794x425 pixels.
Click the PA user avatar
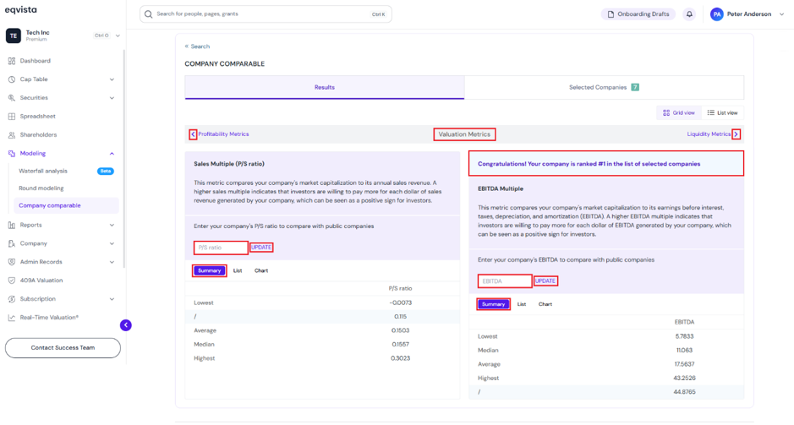coord(716,14)
